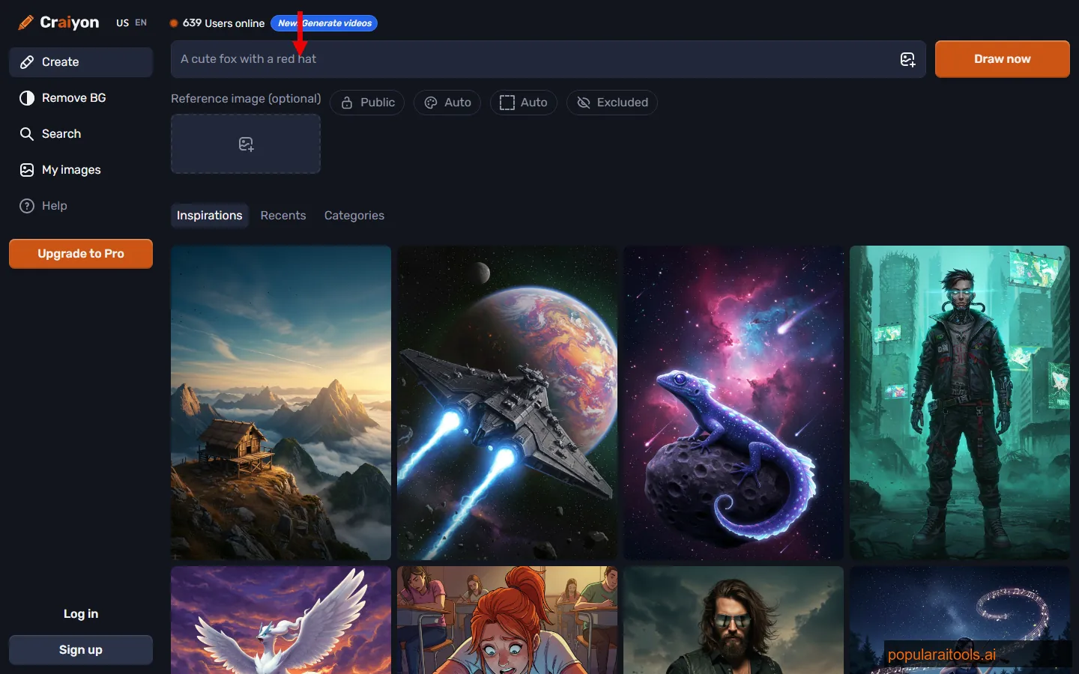The height and width of the screenshot is (674, 1079).
Task: Open the US region selector
Action: pyautogui.click(x=121, y=22)
